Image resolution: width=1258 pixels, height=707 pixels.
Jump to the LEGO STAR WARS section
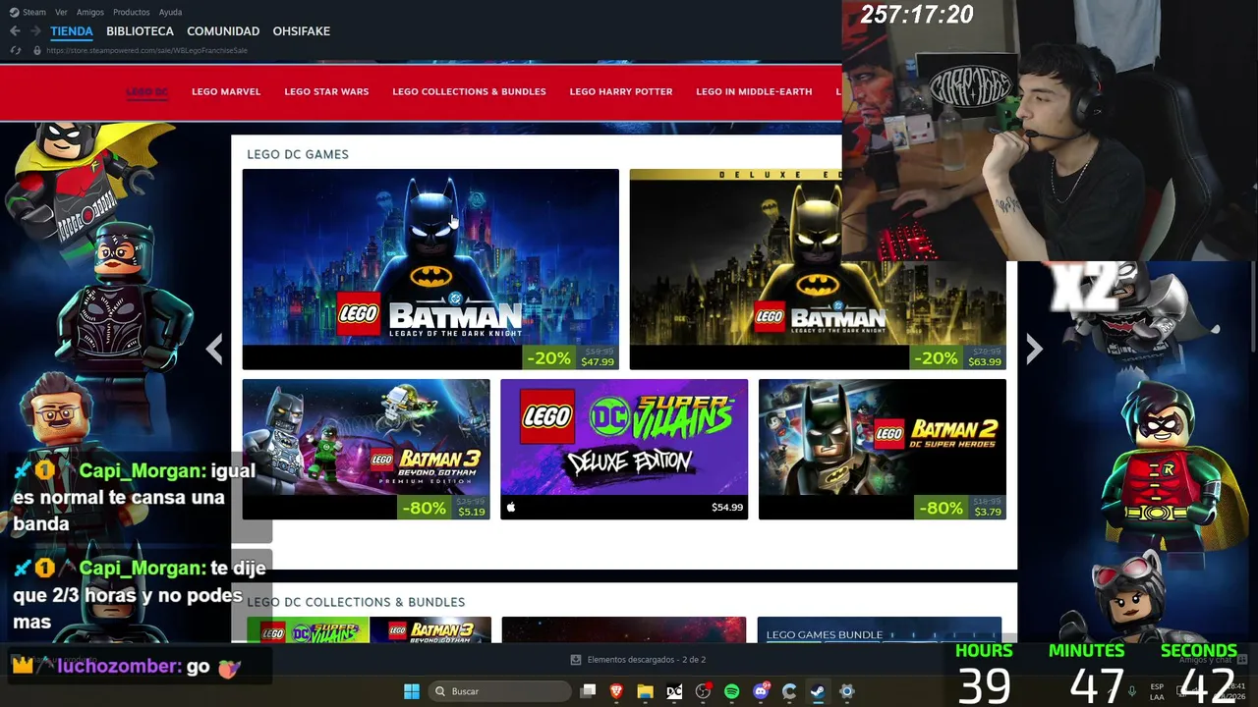(x=326, y=91)
